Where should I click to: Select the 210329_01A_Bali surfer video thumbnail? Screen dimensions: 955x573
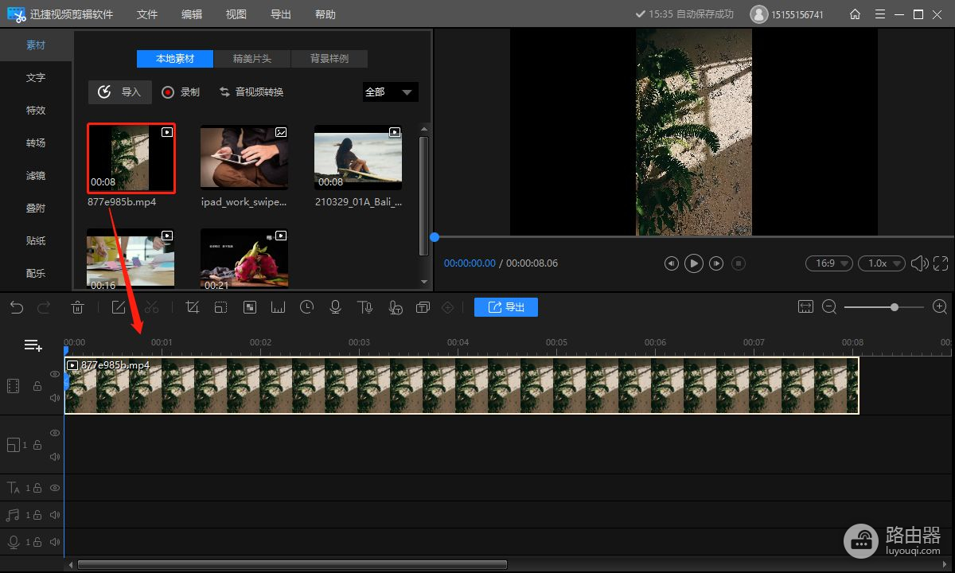click(x=357, y=158)
